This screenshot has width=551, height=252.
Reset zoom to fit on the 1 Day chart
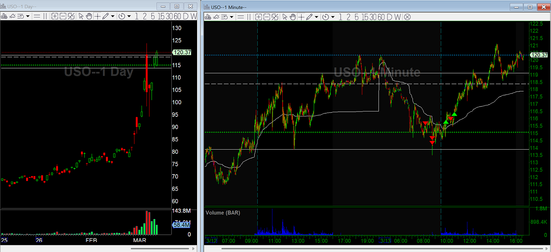71,16
